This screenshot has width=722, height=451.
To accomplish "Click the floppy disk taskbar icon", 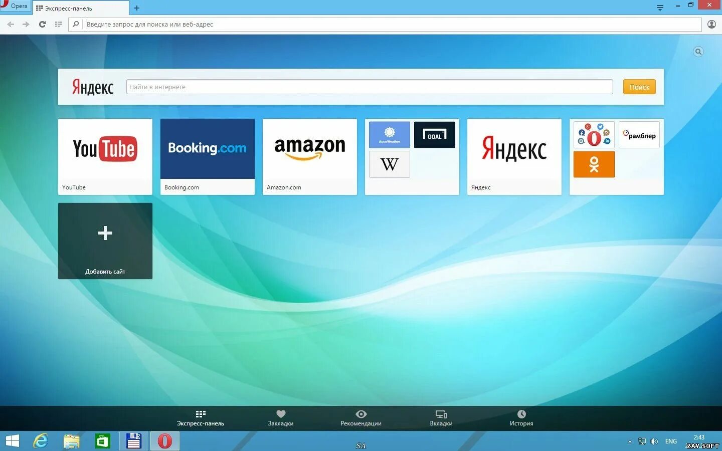I will click(134, 441).
